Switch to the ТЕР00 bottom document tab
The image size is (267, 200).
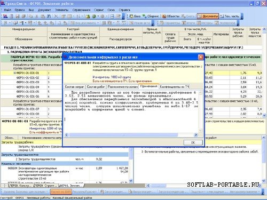pos(21,186)
